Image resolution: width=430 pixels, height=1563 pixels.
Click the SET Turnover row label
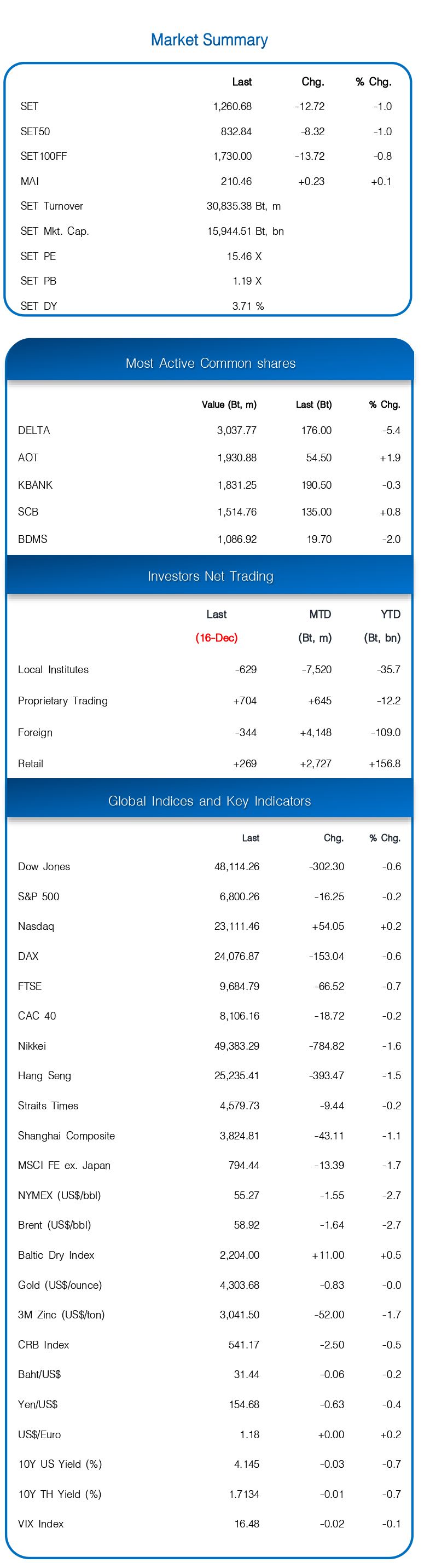[51, 206]
